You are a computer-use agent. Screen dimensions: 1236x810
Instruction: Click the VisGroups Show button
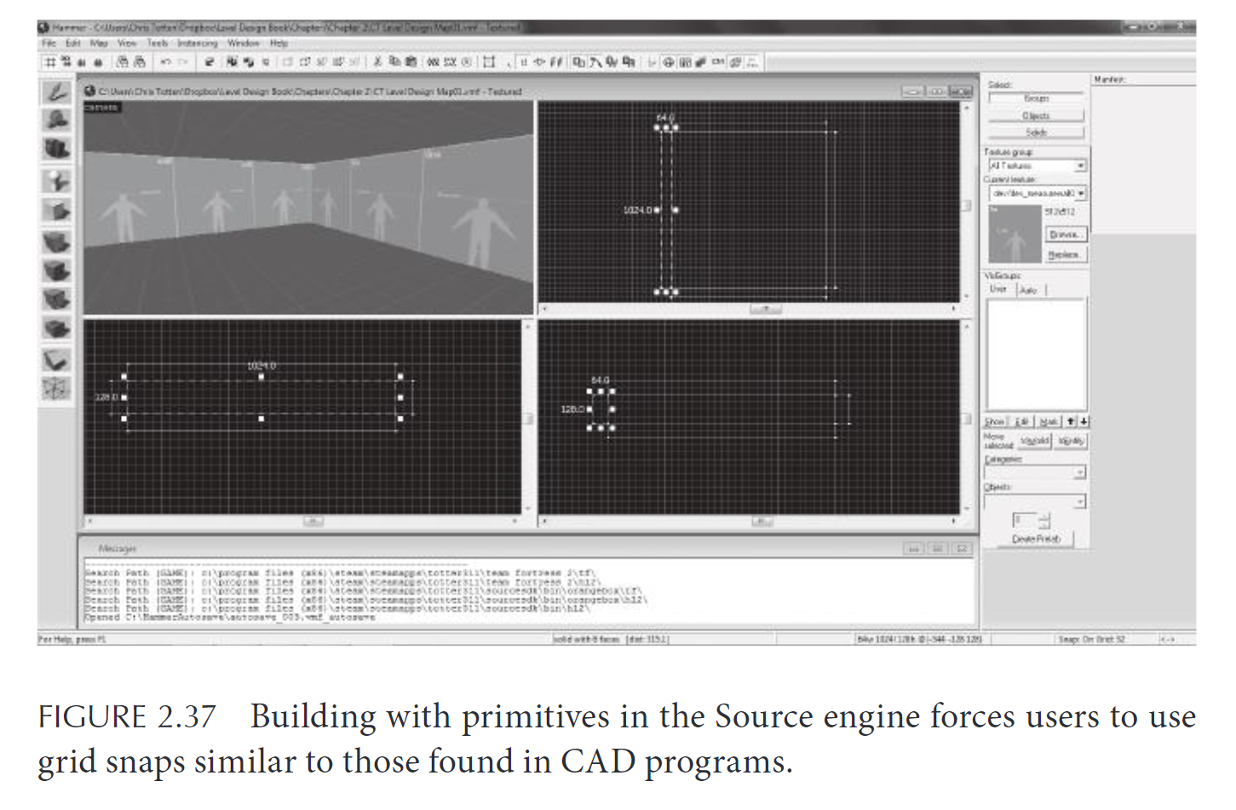tap(996, 422)
